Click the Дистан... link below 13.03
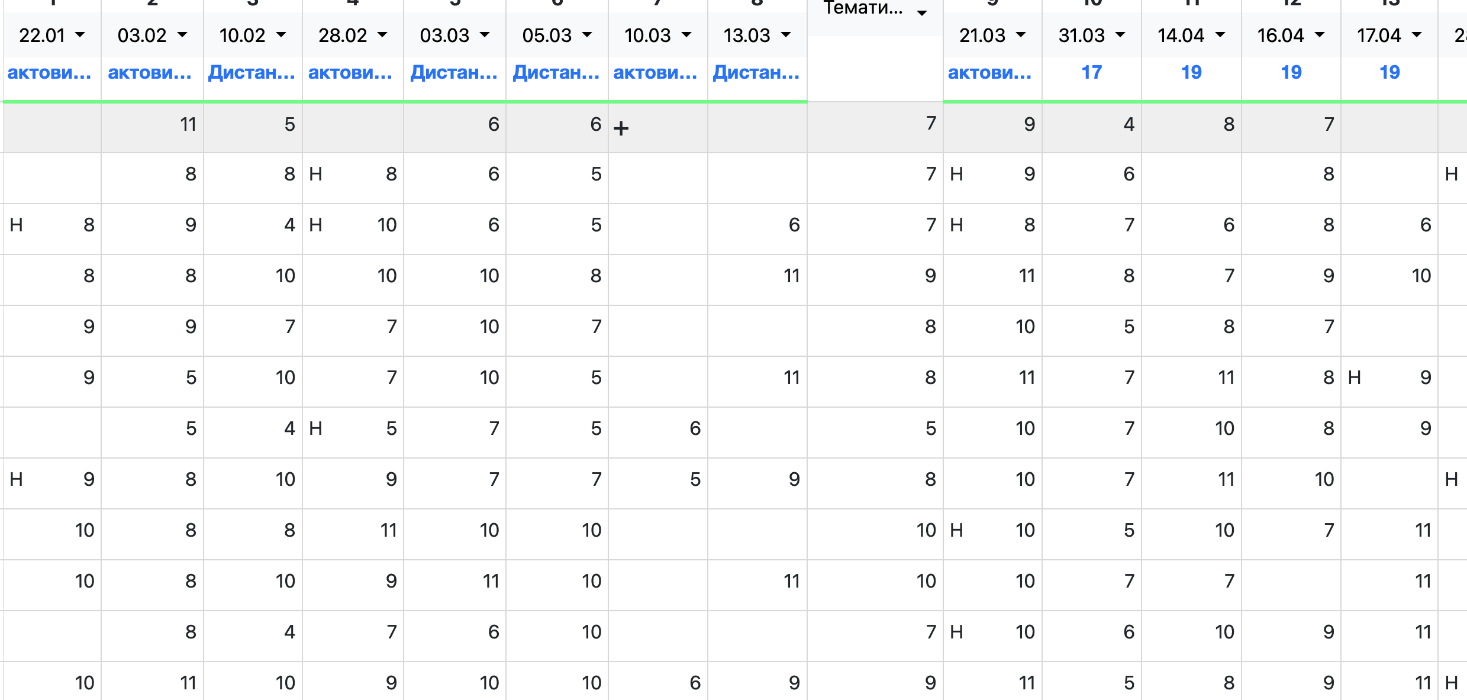This screenshot has width=1467, height=700. 756,73
